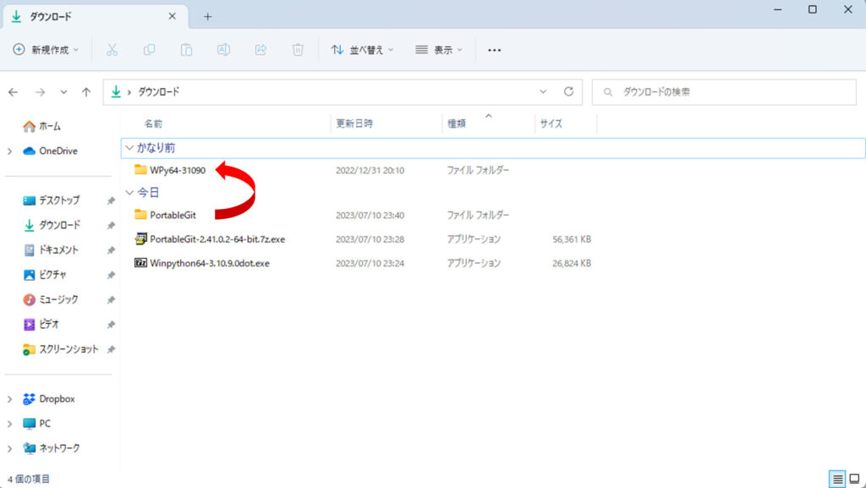Select the WPy64-31090 folder
Image resolution: width=866 pixels, height=488 pixels.
[x=177, y=170]
